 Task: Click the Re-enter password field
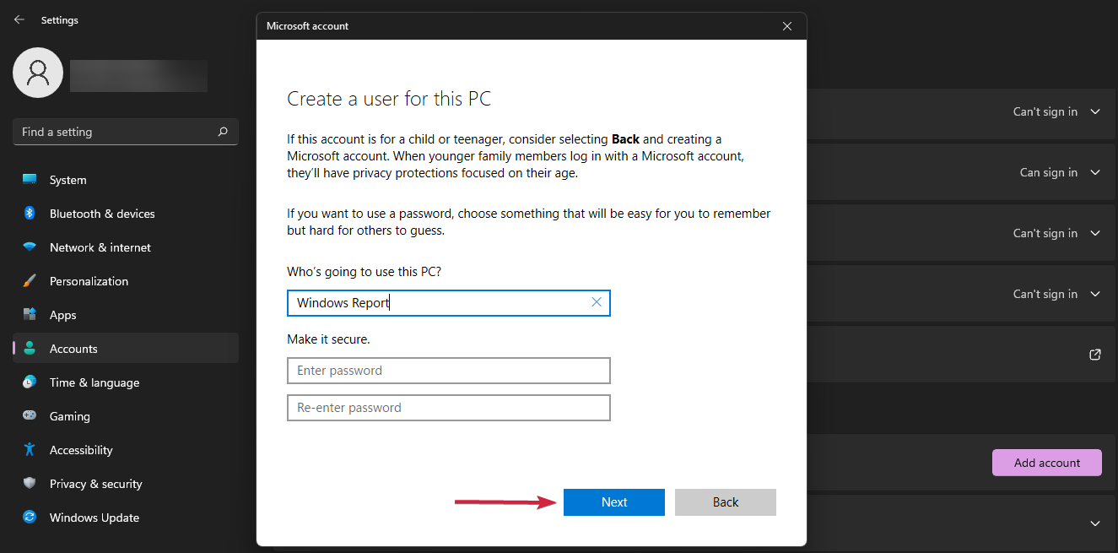click(449, 408)
